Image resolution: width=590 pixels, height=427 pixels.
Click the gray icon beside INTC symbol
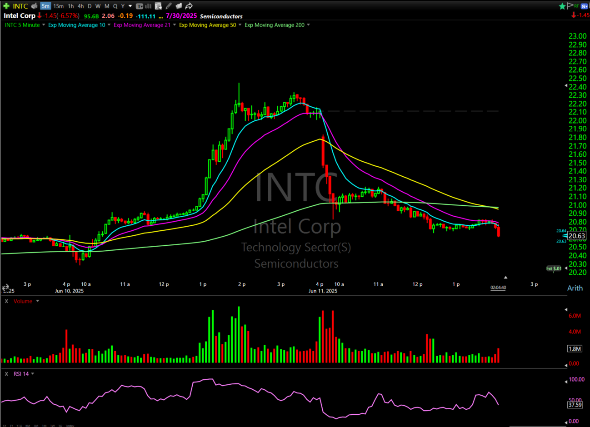(x=34, y=6)
